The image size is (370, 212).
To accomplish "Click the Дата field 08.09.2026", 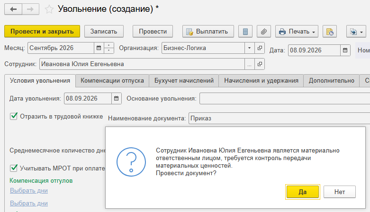I will coord(314,50).
